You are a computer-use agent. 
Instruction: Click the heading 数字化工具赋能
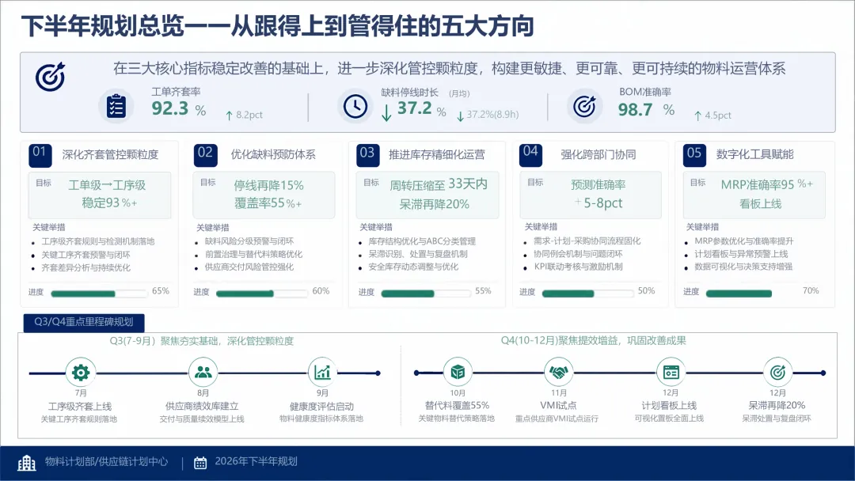point(754,154)
